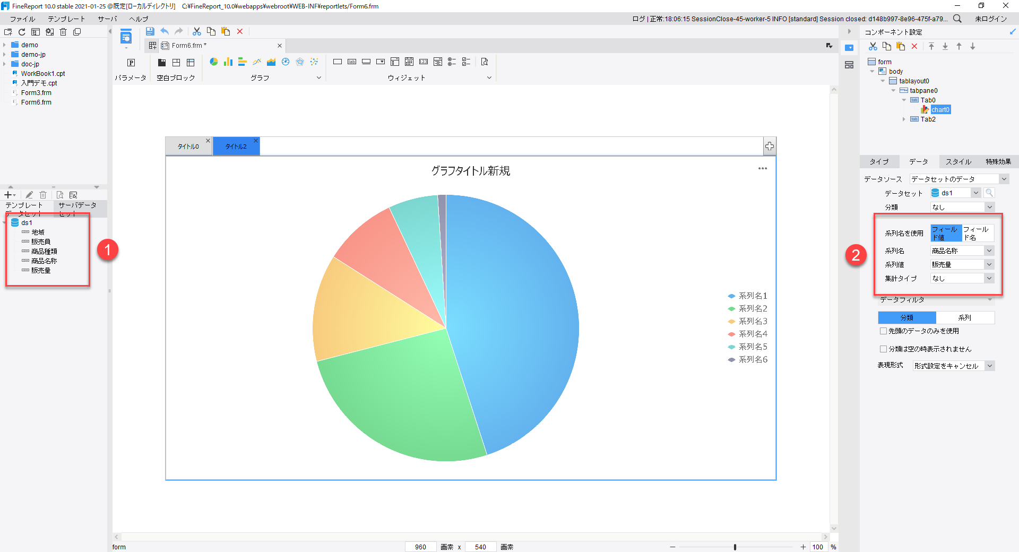Add new tab with plus icon
This screenshot has height=552, width=1019.
[x=770, y=146]
